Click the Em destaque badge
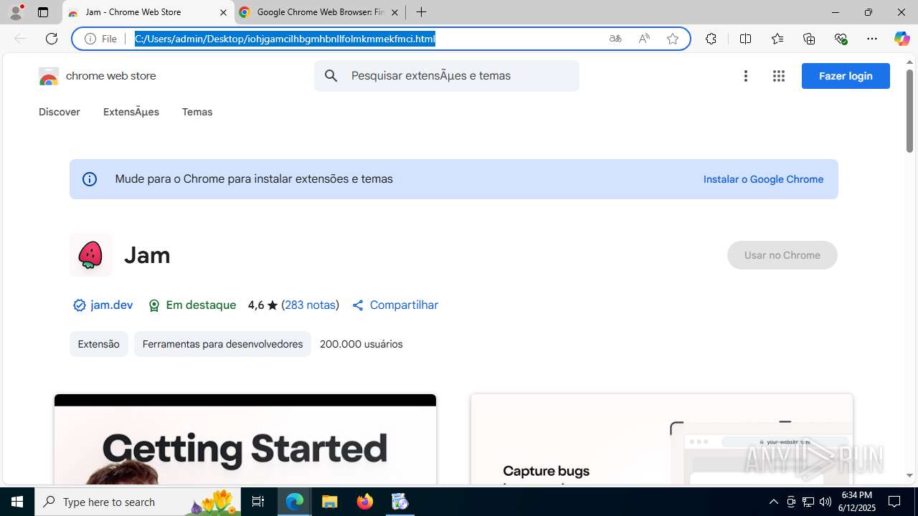The image size is (918, 516). (192, 305)
